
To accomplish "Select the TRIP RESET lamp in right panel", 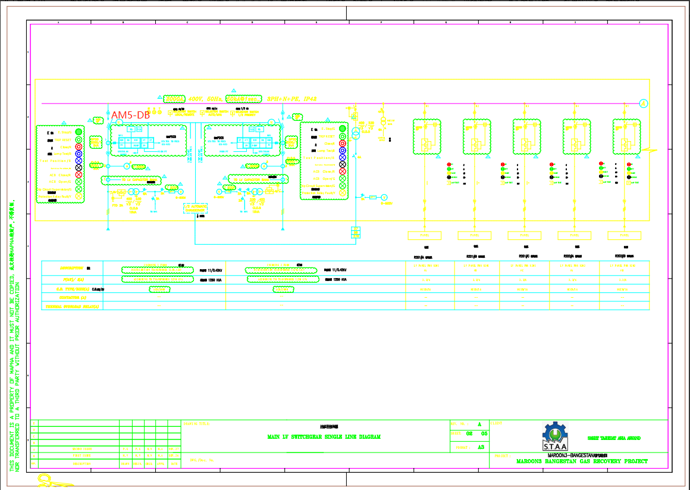I will [343, 136].
